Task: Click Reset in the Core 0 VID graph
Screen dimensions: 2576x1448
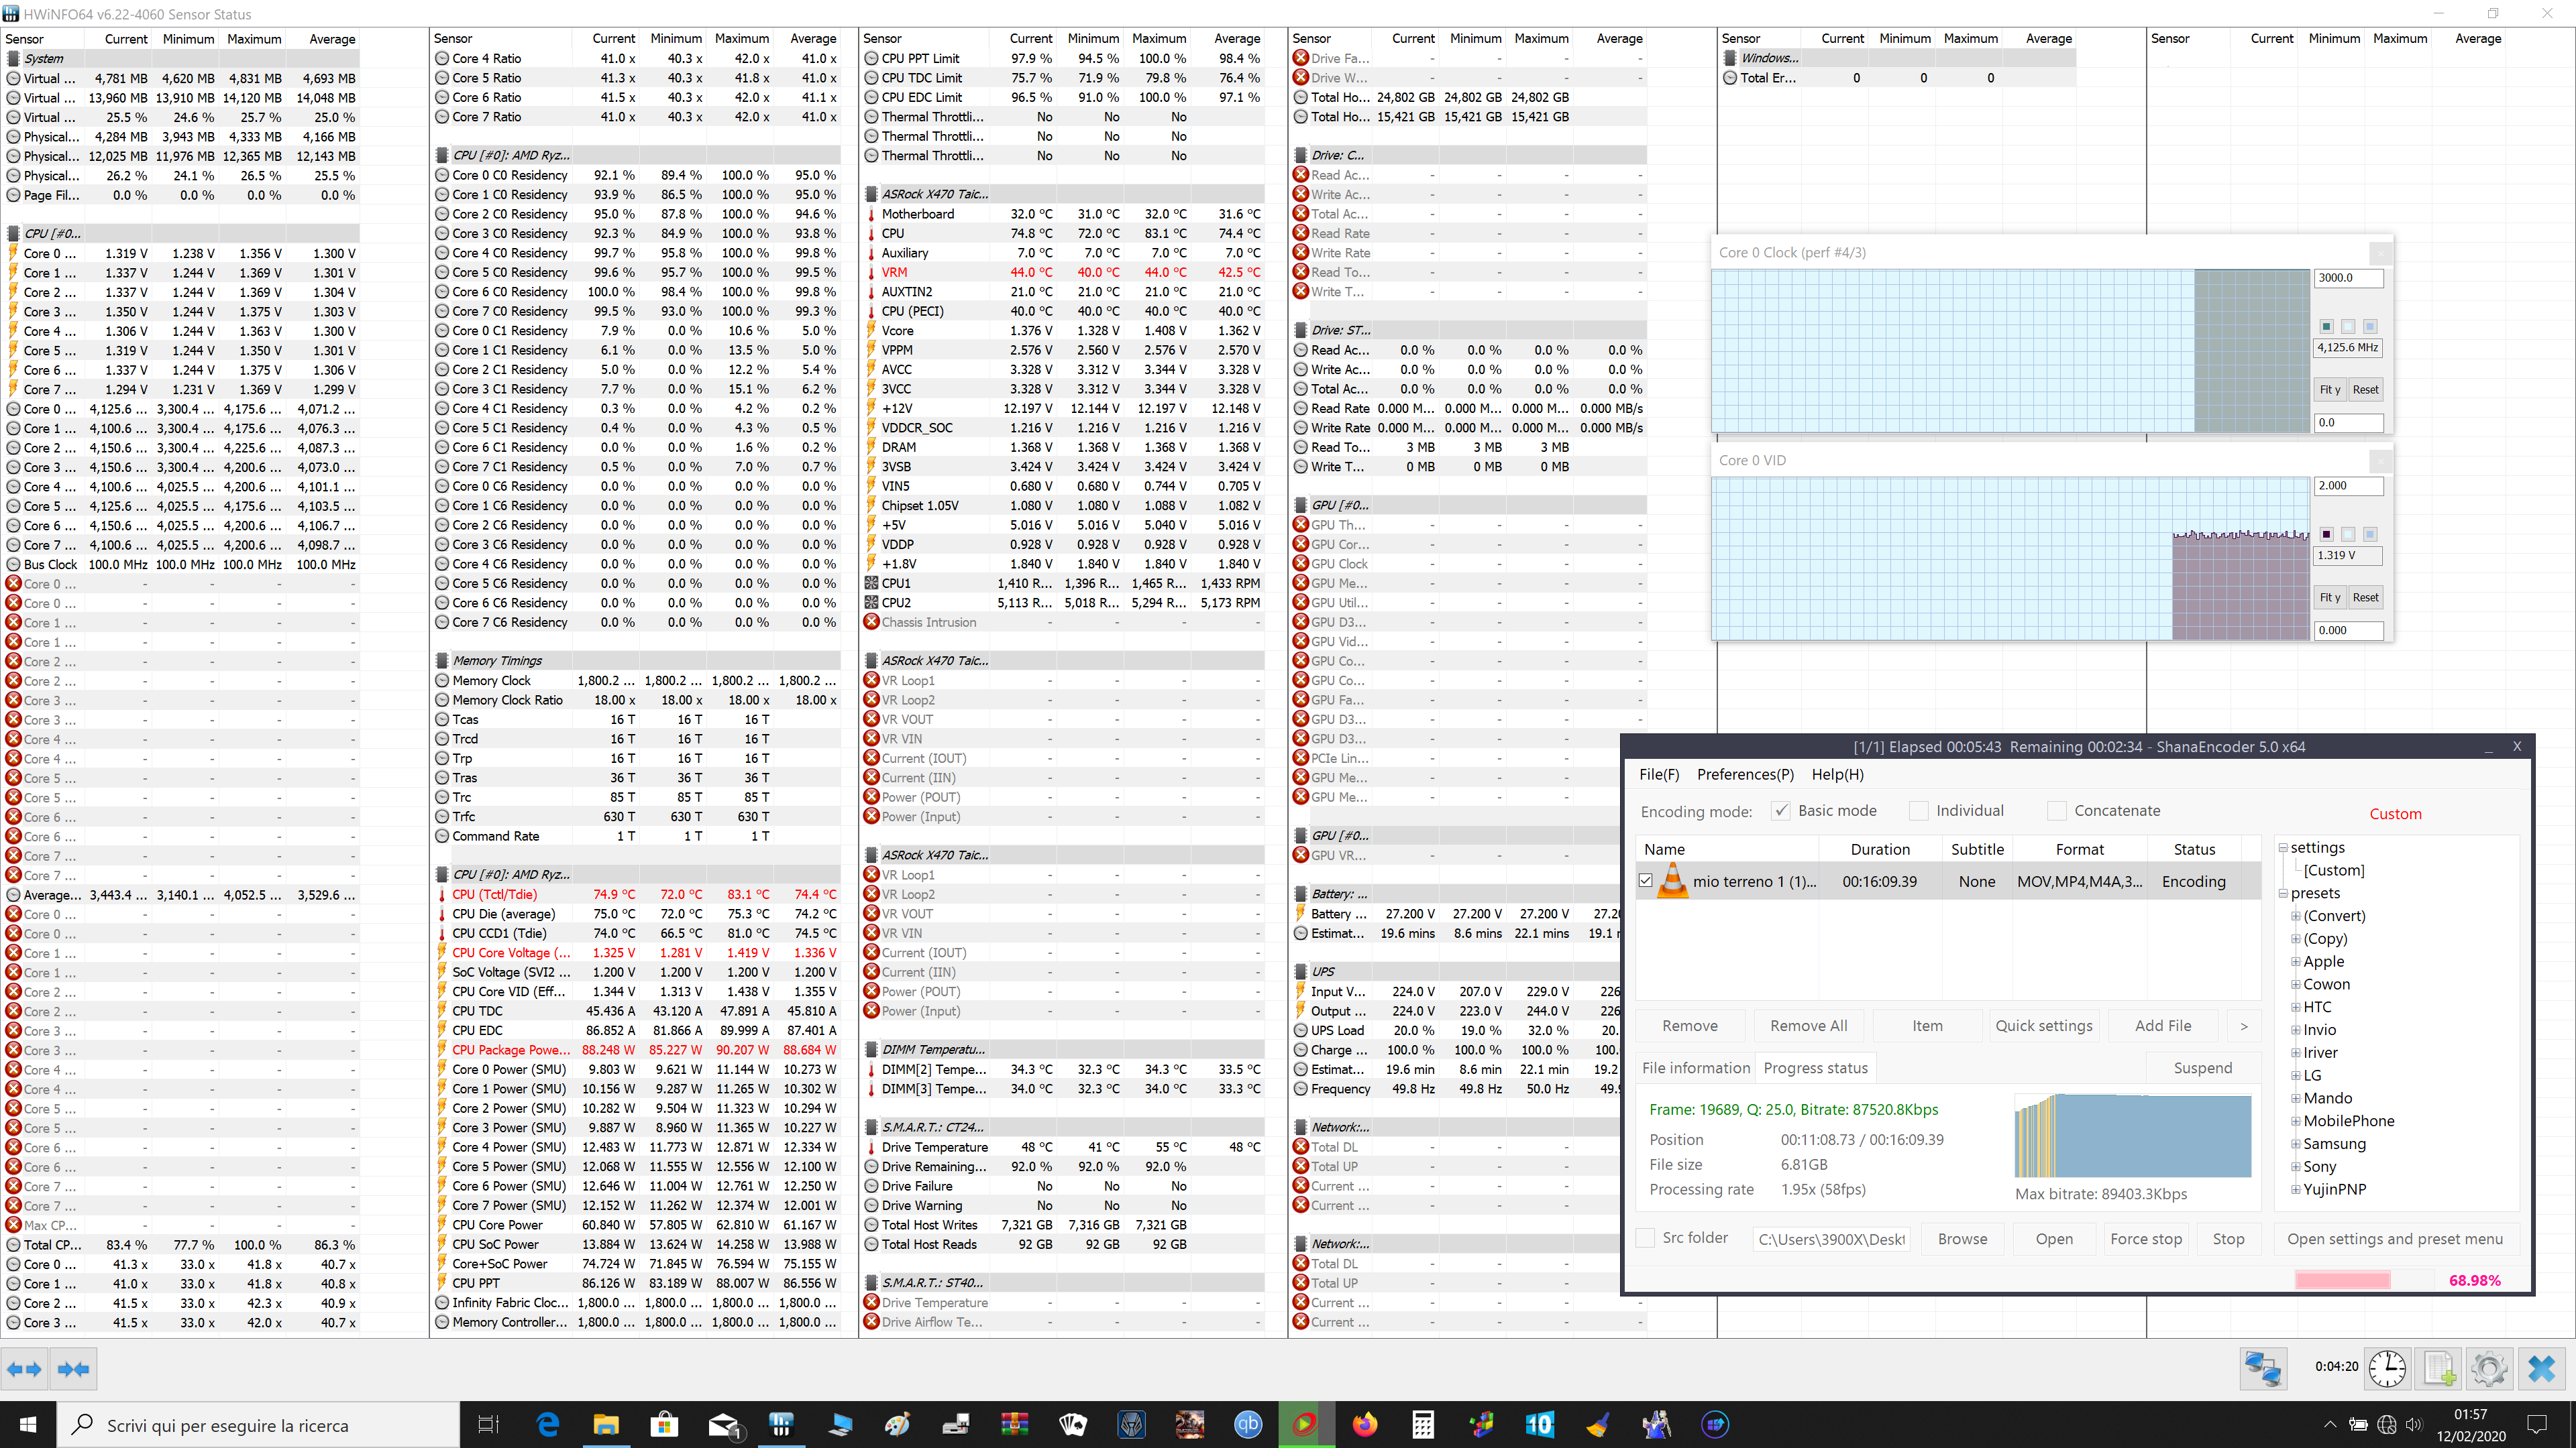Action: click(x=2365, y=597)
